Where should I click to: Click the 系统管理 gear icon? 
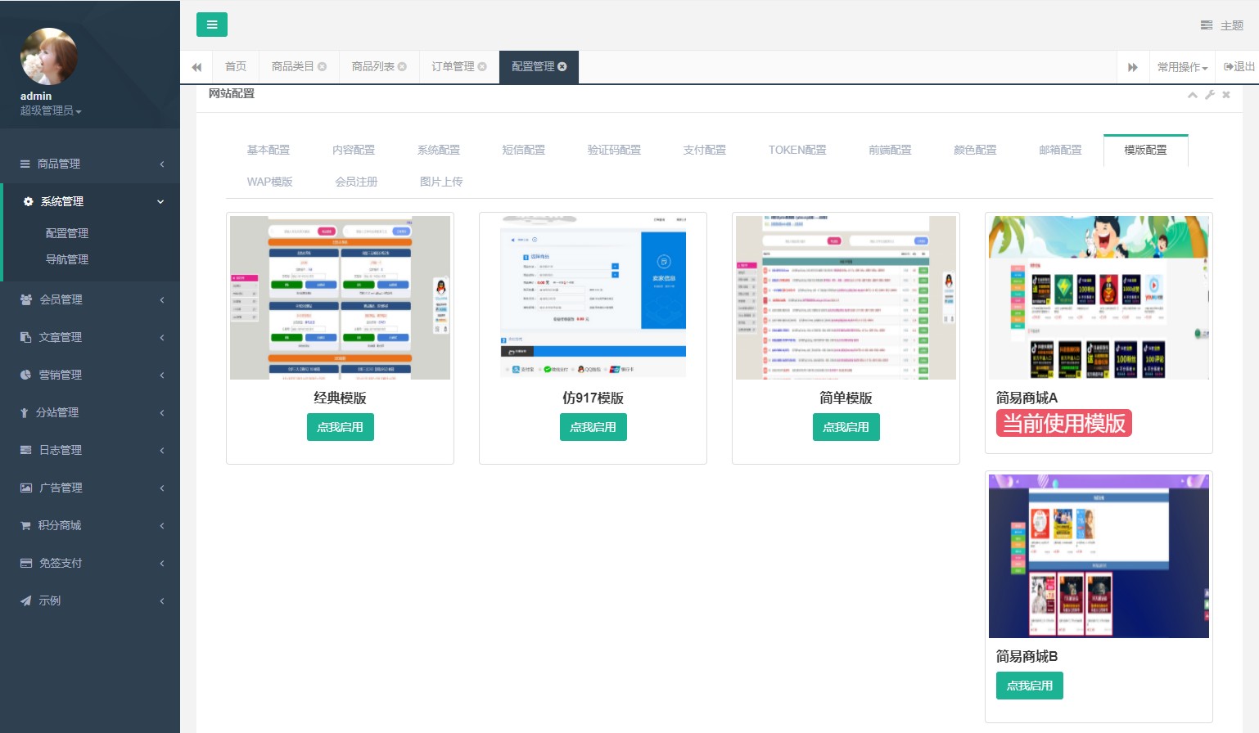point(29,201)
